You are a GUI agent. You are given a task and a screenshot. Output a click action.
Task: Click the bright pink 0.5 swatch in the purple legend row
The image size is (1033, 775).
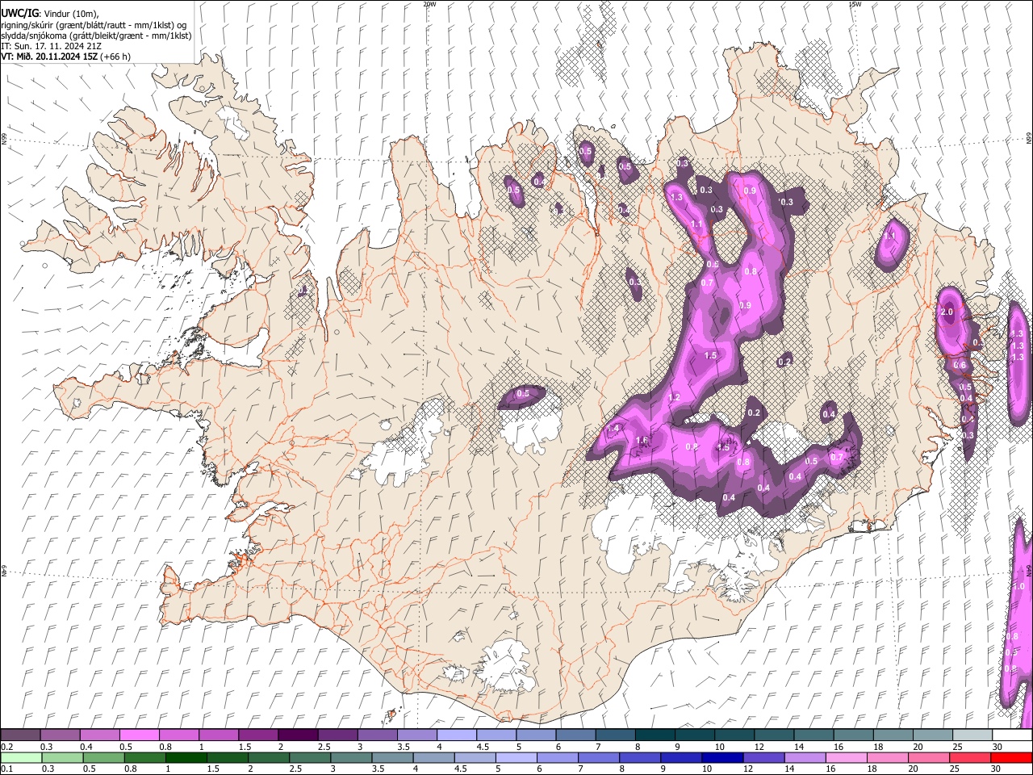(x=139, y=735)
